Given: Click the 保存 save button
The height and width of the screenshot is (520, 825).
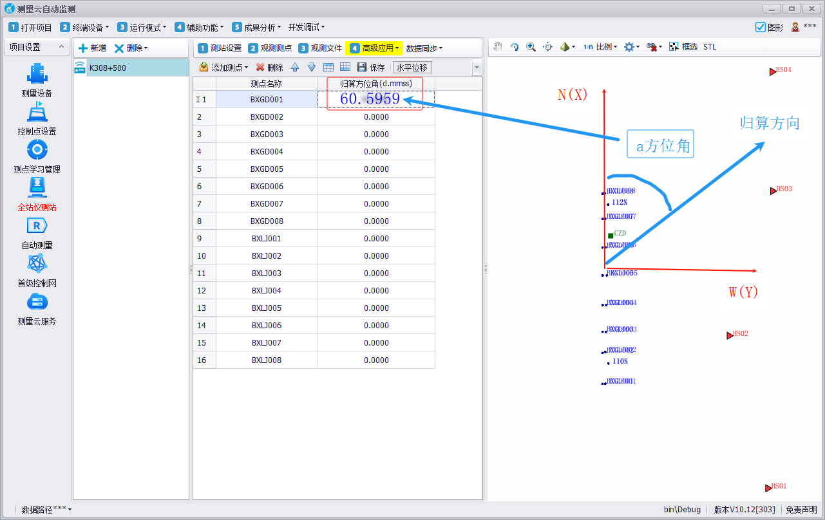Looking at the screenshot, I should (371, 68).
